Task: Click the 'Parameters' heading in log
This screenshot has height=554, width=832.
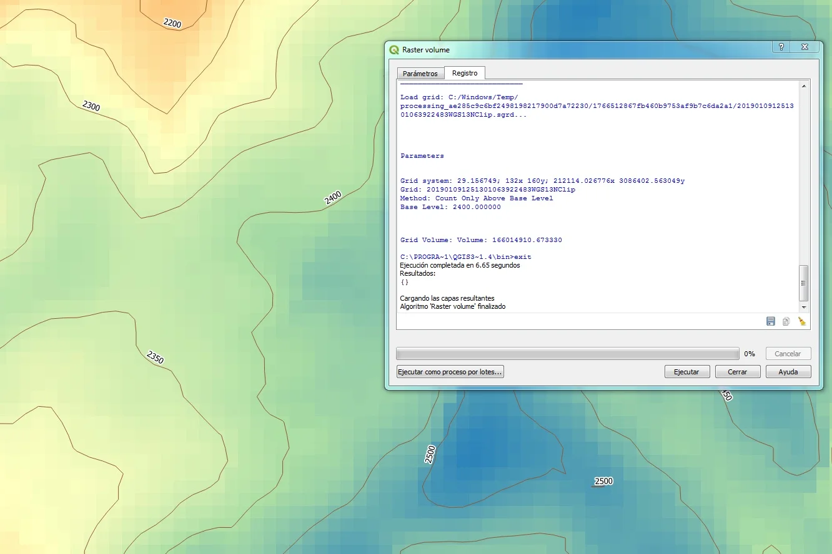Action: (x=422, y=156)
